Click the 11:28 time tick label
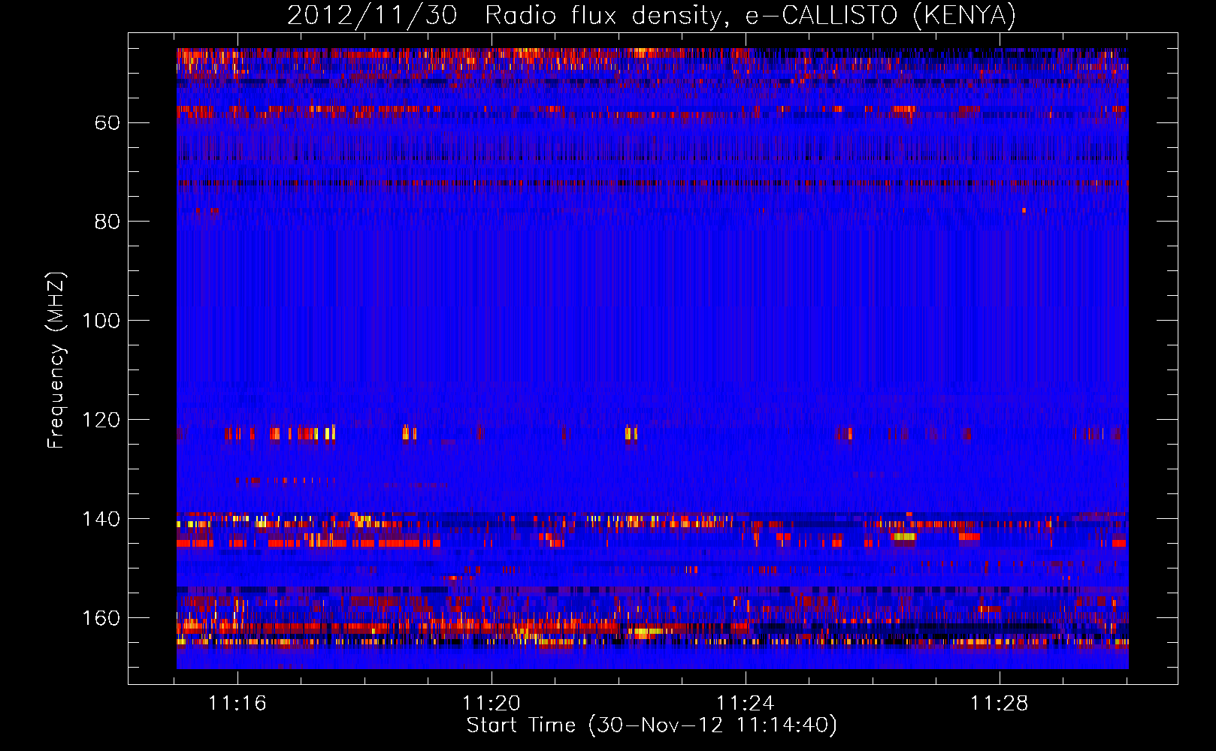This screenshot has height=751, width=1216. (x=1000, y=704)
